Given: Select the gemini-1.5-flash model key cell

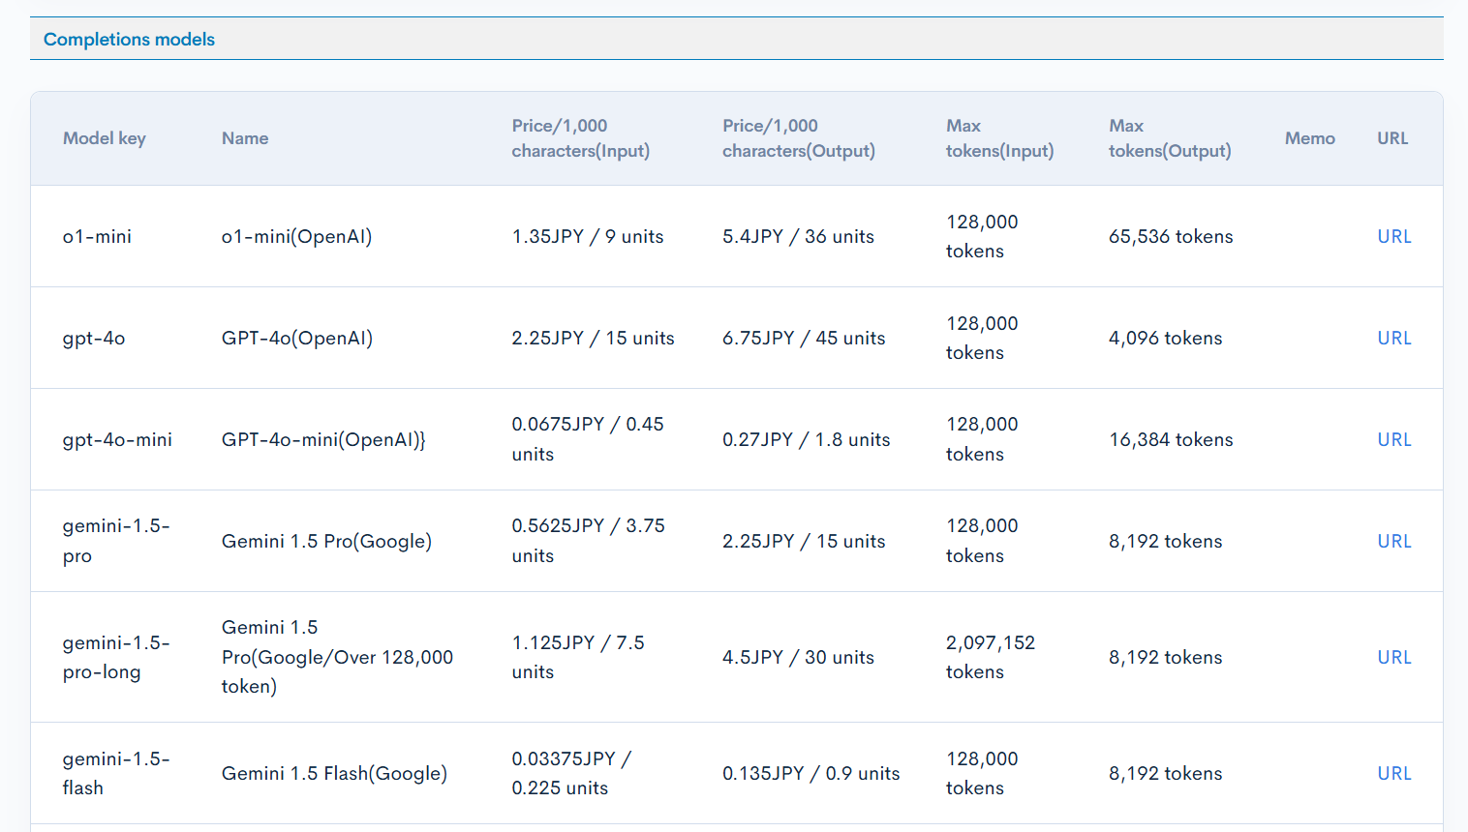Looking at the screenshot, I should click(116, 773).
